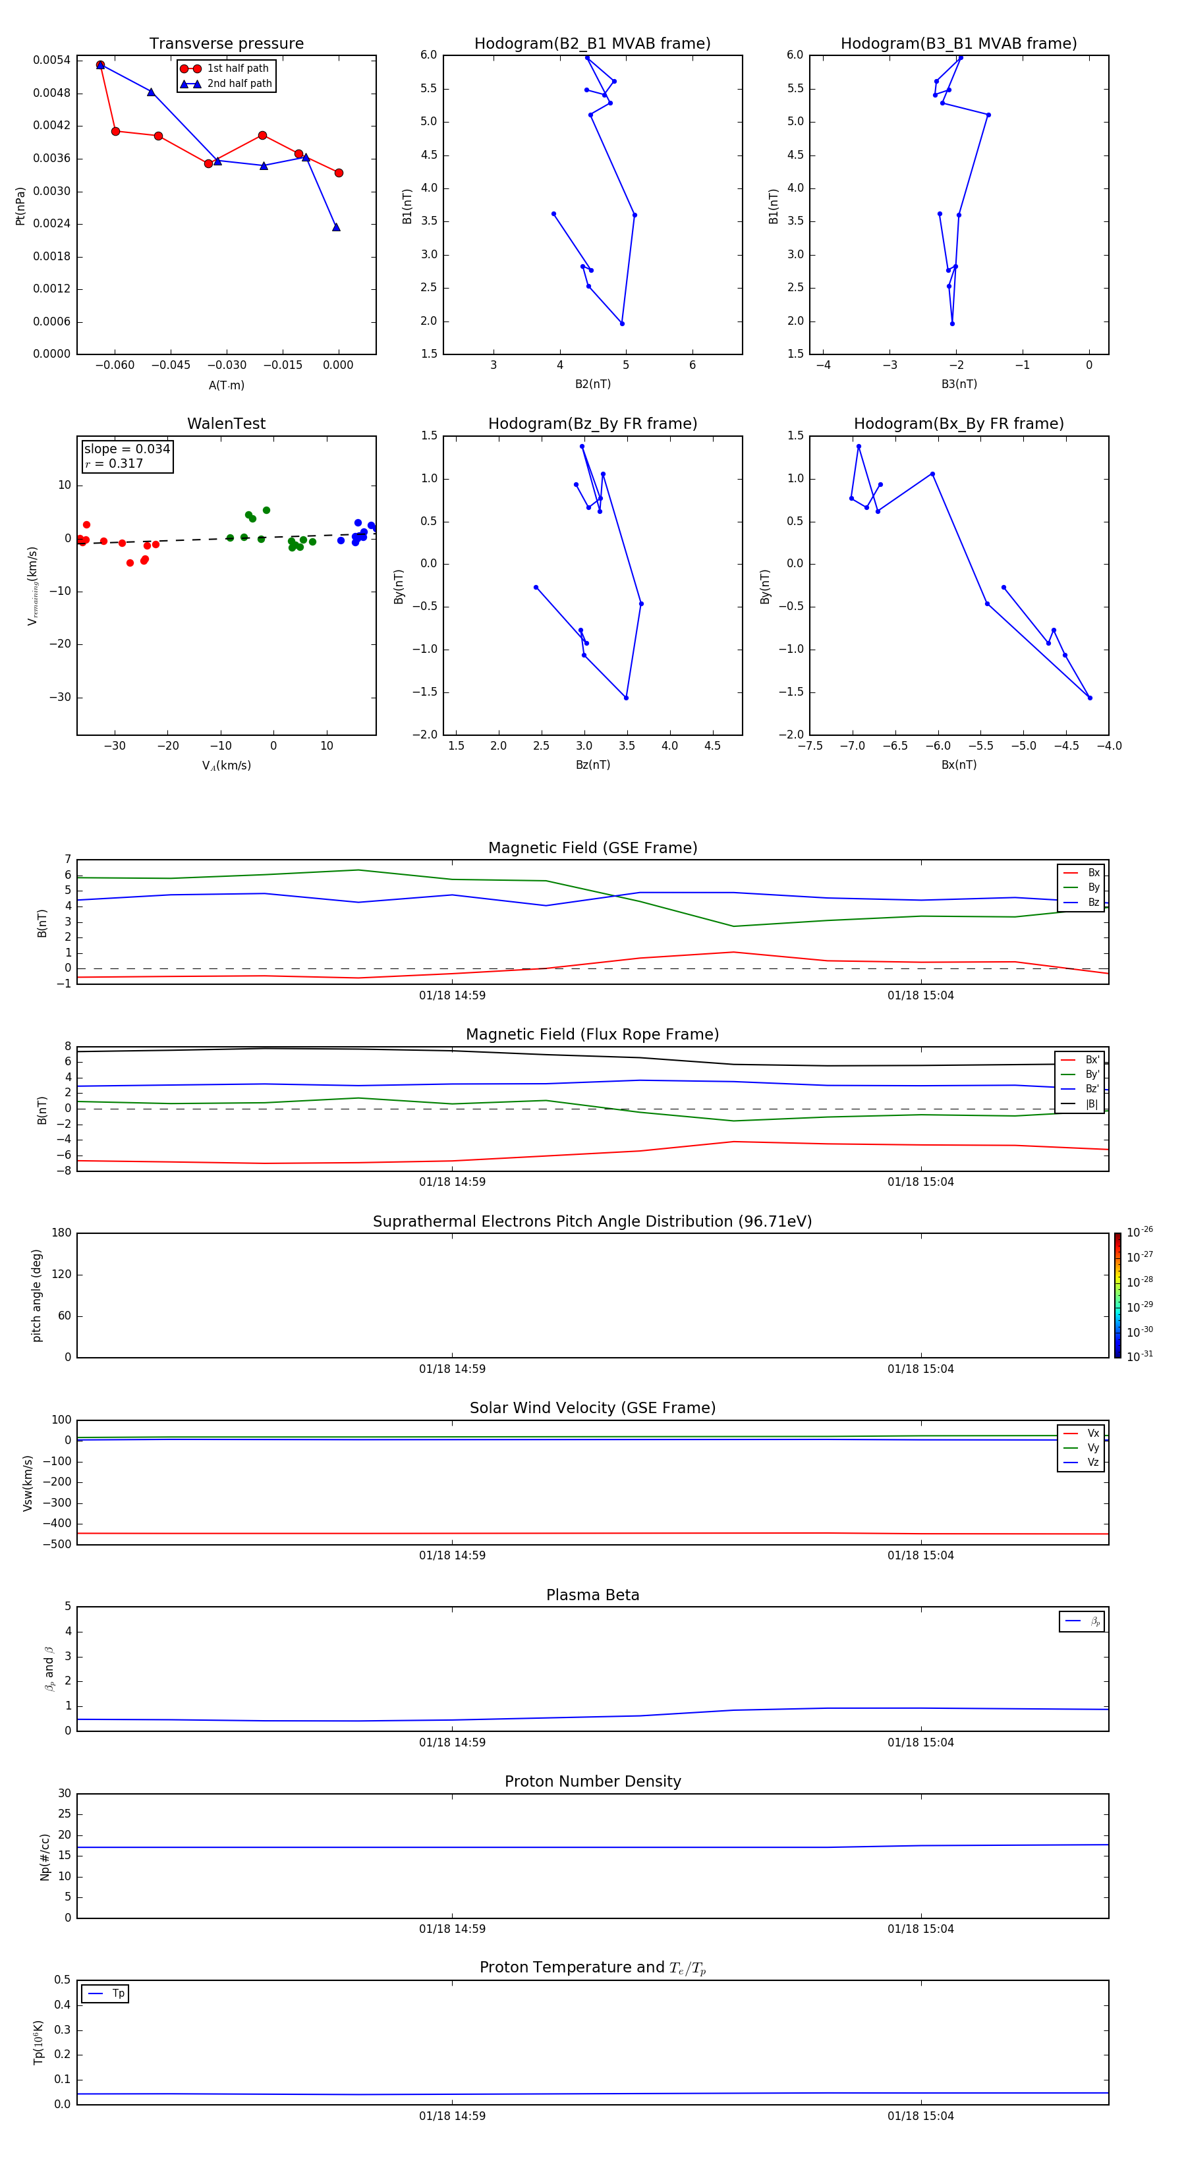The image size is (1186, 2174).
Task: Click the 'Vy' entry in velocity legend
Action: 1081,1447
